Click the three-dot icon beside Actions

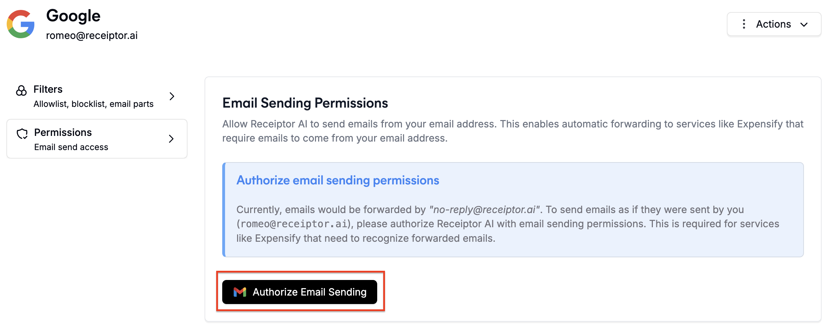[x=744, y=24]
